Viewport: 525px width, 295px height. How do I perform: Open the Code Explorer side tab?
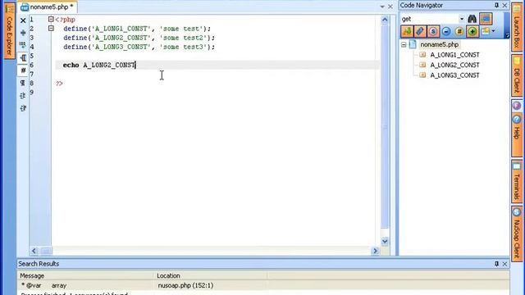[9, 31]
